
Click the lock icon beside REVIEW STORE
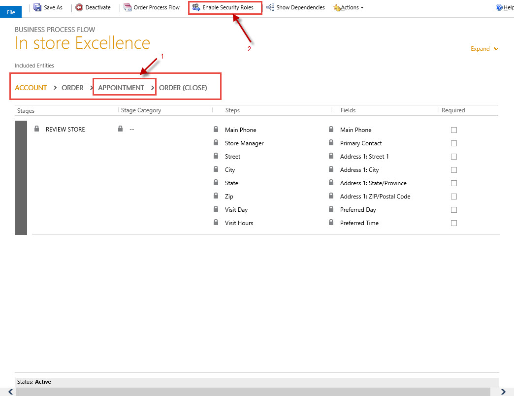coord(36,129)
